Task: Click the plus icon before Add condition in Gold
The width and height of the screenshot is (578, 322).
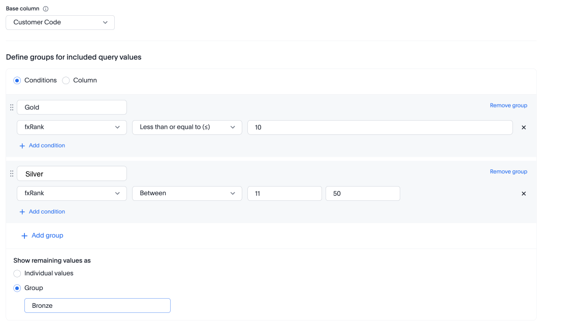Action: (22, 146)
